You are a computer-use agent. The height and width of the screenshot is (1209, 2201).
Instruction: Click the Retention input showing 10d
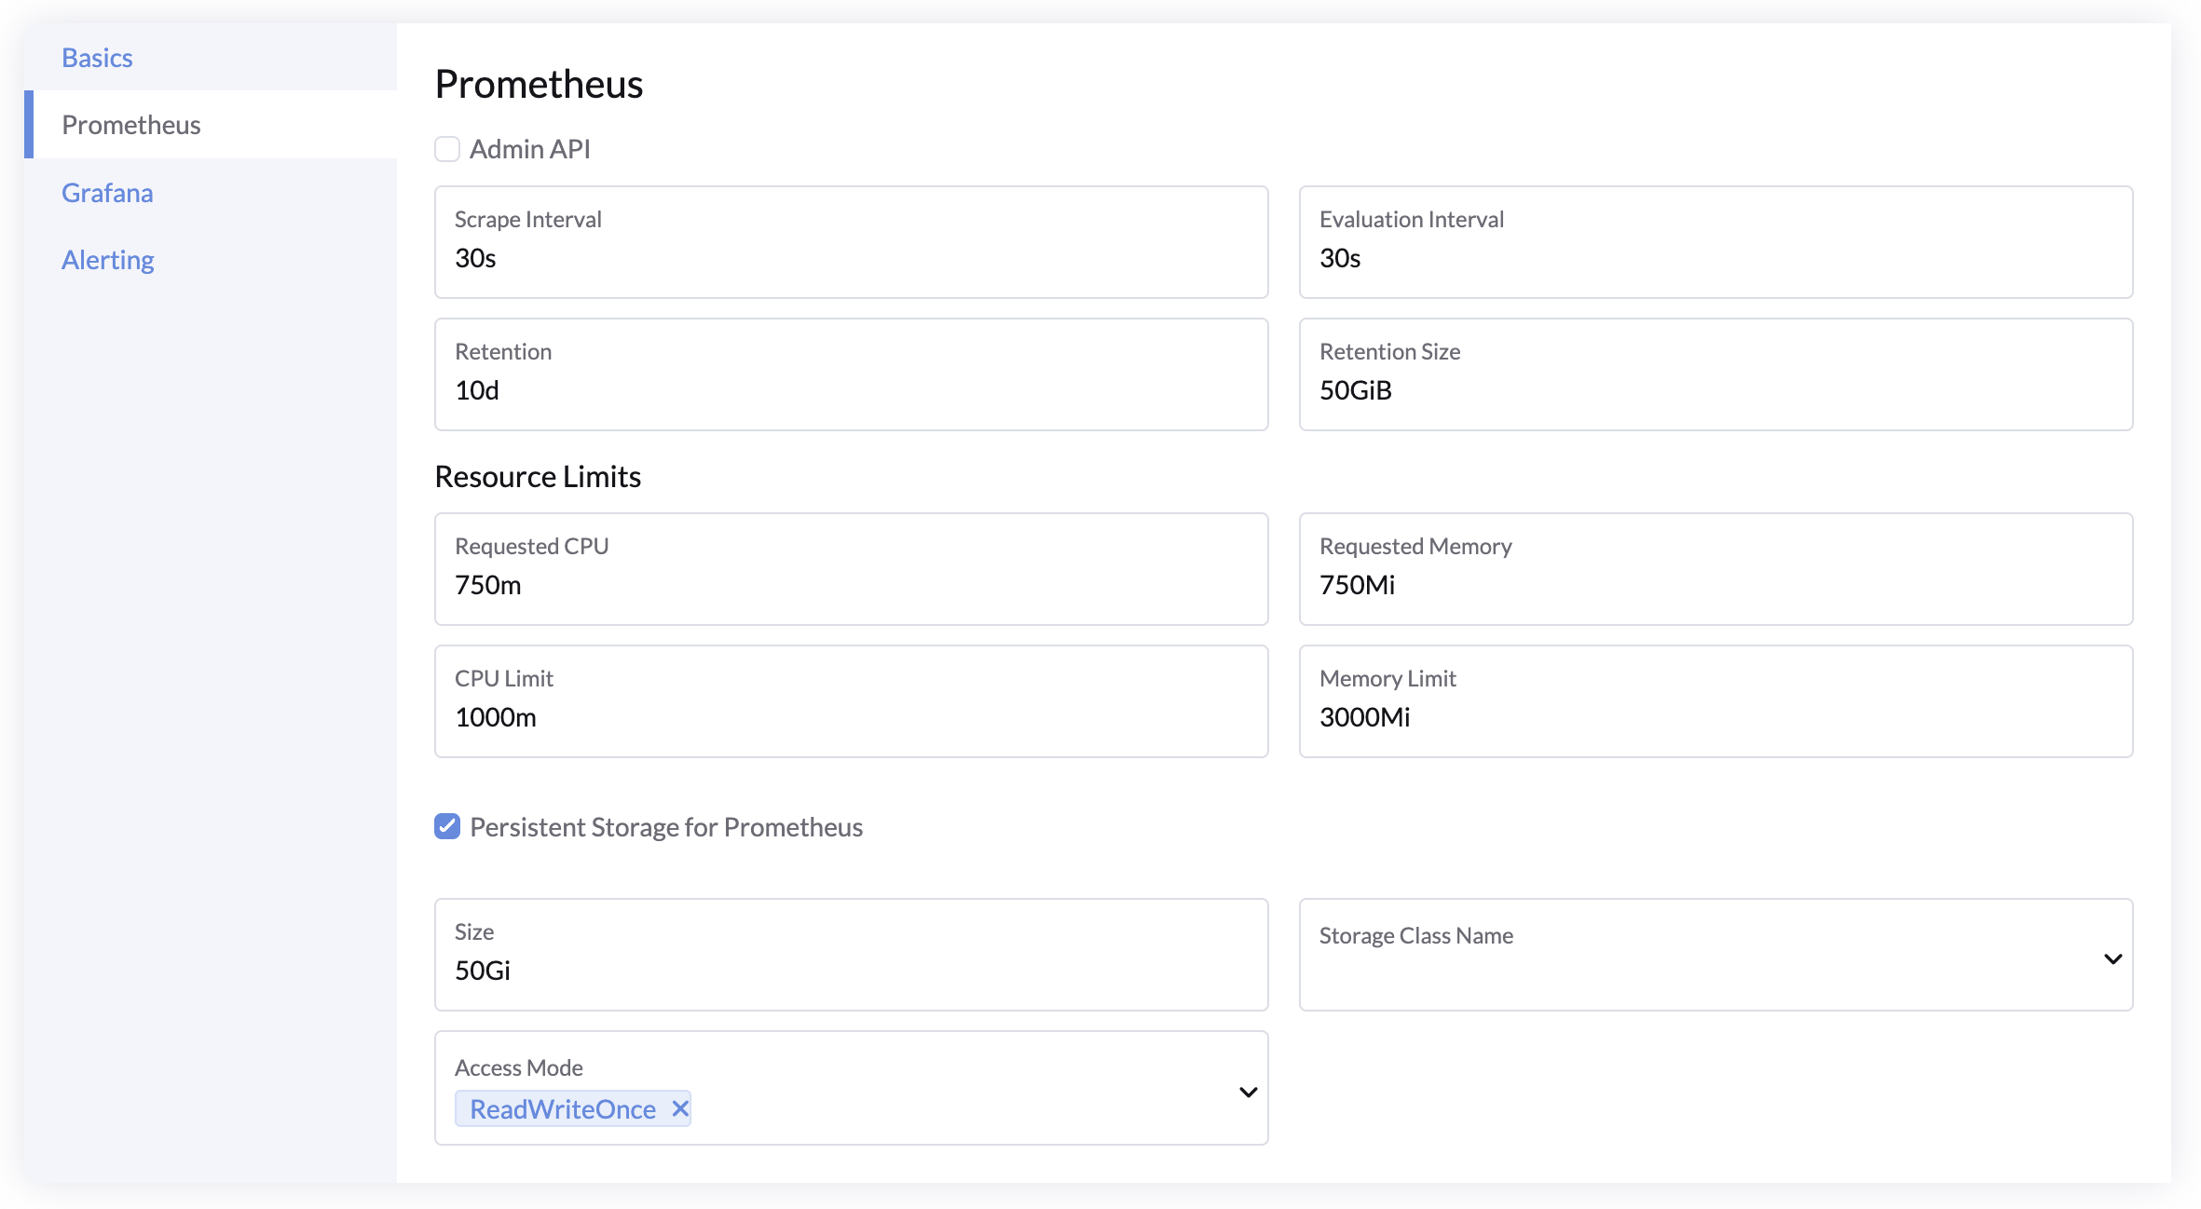[851, 374]
